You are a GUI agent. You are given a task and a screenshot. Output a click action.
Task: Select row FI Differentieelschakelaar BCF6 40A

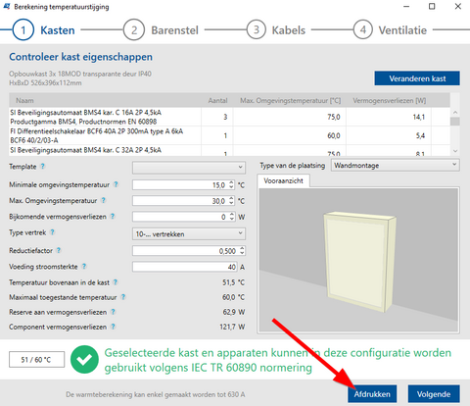point(229,135)
